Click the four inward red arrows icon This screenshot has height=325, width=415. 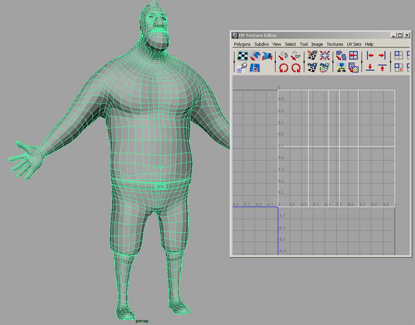click(x=325, y=56)
